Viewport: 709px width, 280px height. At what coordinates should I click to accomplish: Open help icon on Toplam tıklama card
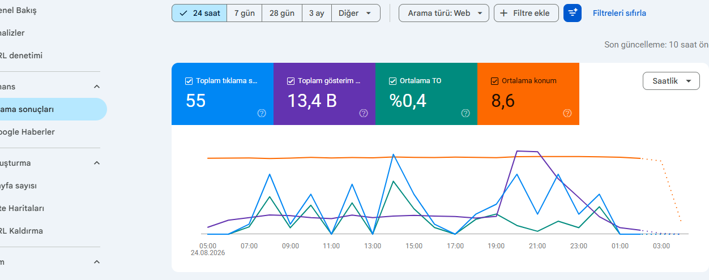click(262, 113)
